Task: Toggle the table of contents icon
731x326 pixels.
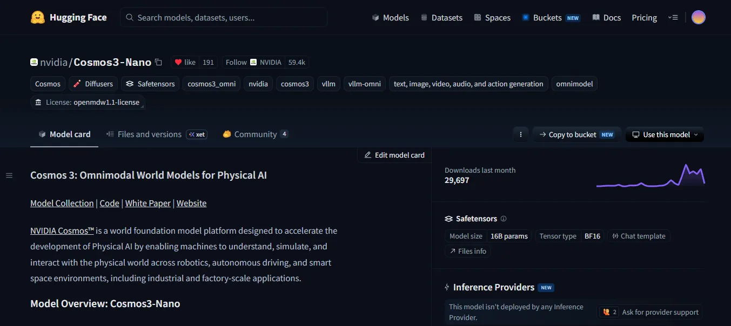Action: 9,175
